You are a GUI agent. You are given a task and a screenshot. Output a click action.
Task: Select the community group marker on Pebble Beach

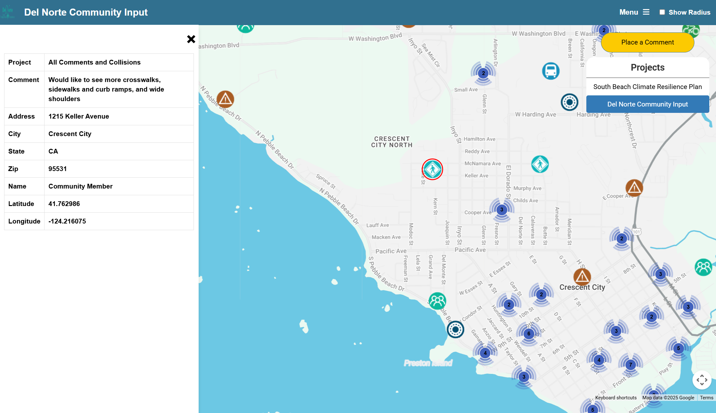[x=437, y=301]
